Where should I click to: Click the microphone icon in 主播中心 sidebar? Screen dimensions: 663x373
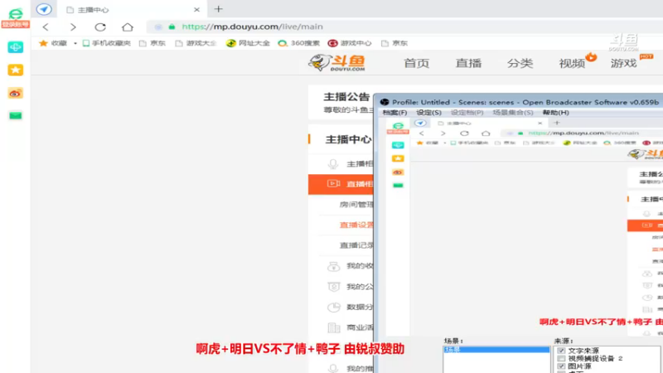[x=333, y=164]
